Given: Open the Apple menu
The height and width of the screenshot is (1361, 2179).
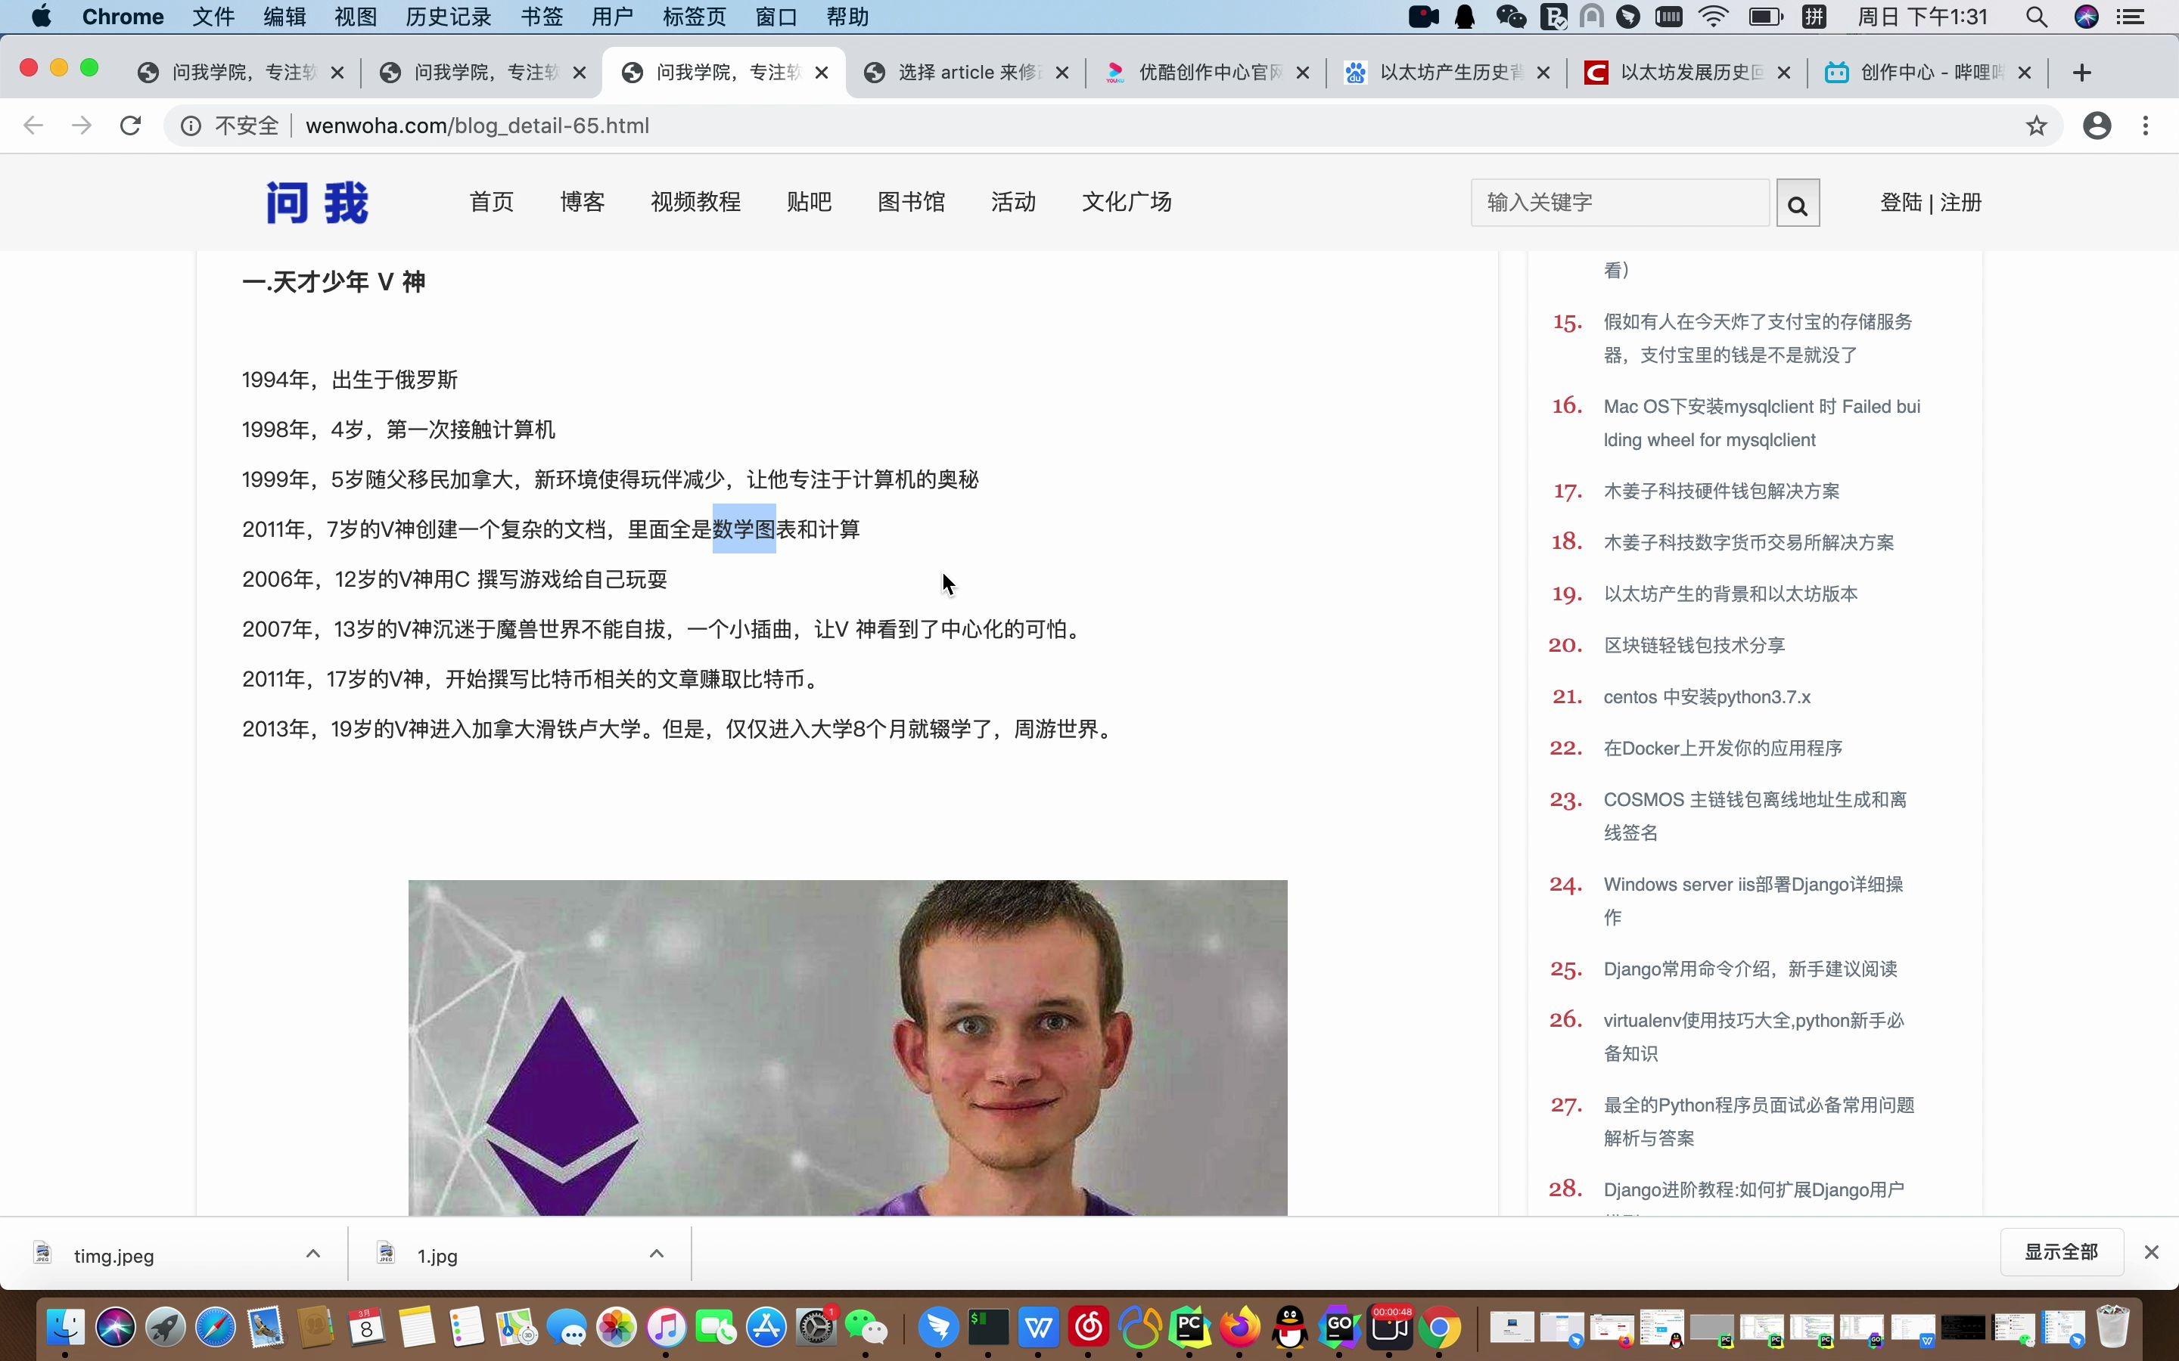Looking at the screenshot, I should pos(42,17).
